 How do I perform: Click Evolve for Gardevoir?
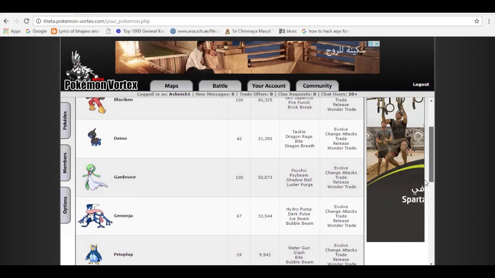coord(341,168)
